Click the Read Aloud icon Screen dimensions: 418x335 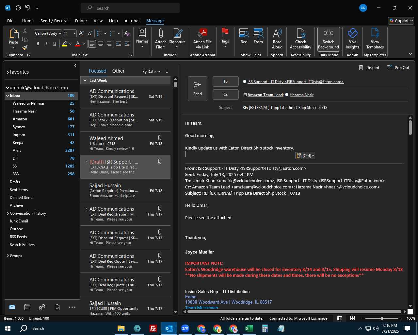click(277, 33)
